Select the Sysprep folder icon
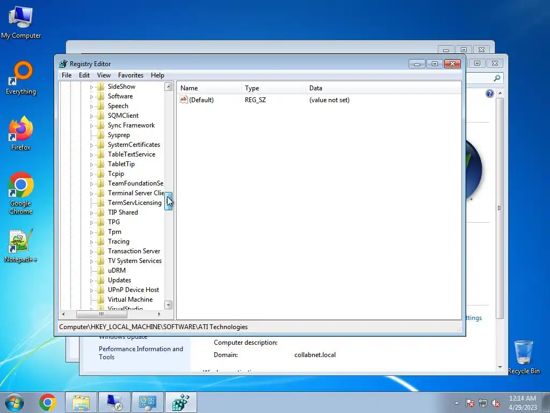The image size is (550, 413). pyautogui.click(x=100, y=135)
